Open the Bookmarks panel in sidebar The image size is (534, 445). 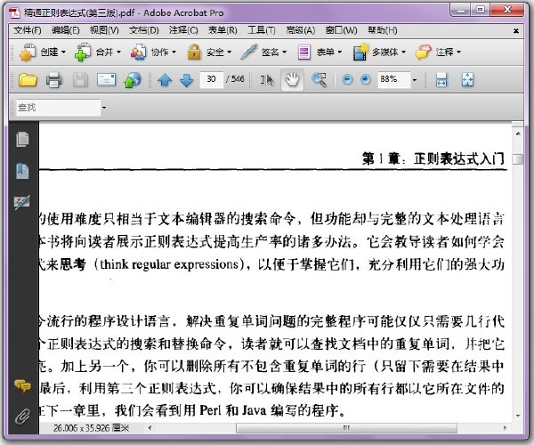(x=22, y=171)
